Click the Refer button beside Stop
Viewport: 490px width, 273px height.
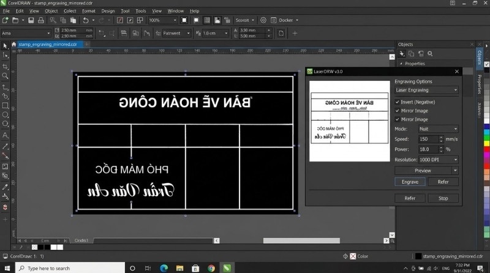tap(410, 198)
